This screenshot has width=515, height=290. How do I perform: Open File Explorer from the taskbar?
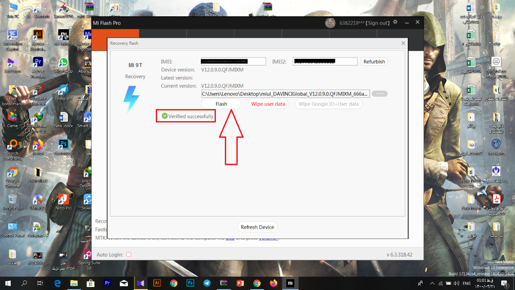pyautogui.click(x=74, y=283)
